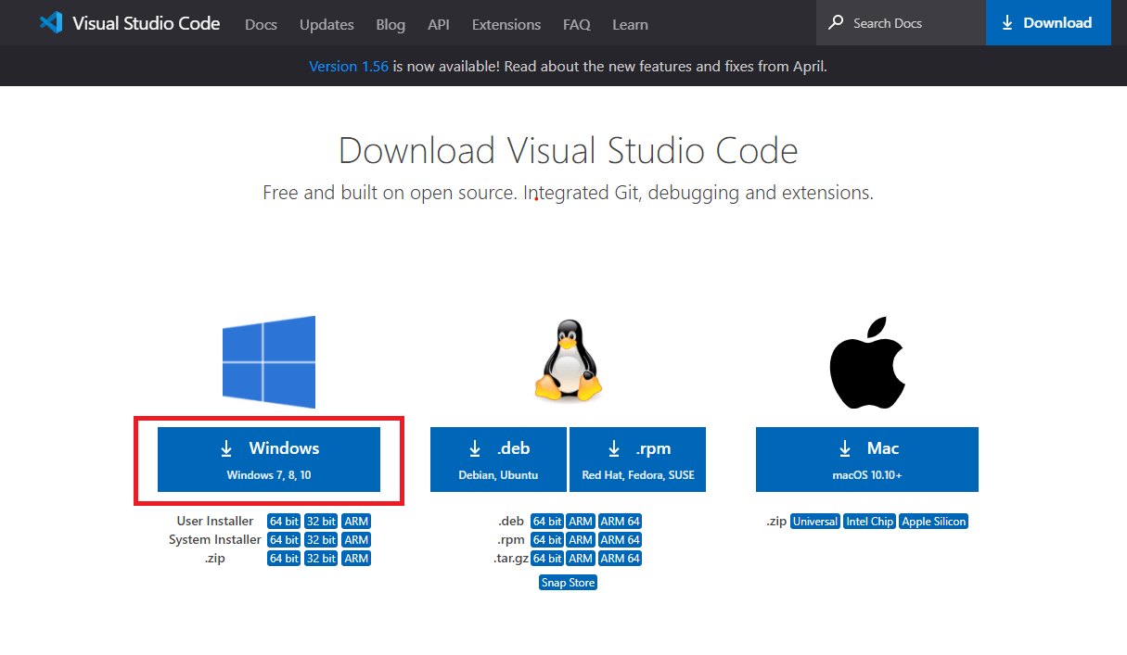Image resolution: width=1127 pixels, height=655 pixels.
Task: Open the Snap Store listing
Action: [567, 582]
